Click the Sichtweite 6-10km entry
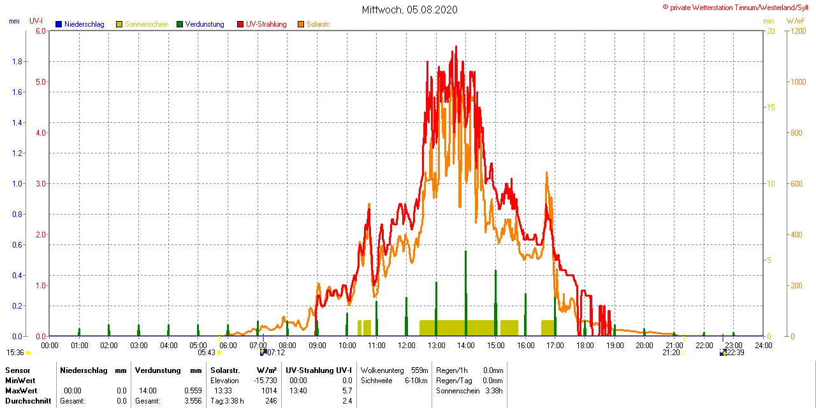Image resolution: width=816 pixels, height=408 pixels. tap(394, 380)
